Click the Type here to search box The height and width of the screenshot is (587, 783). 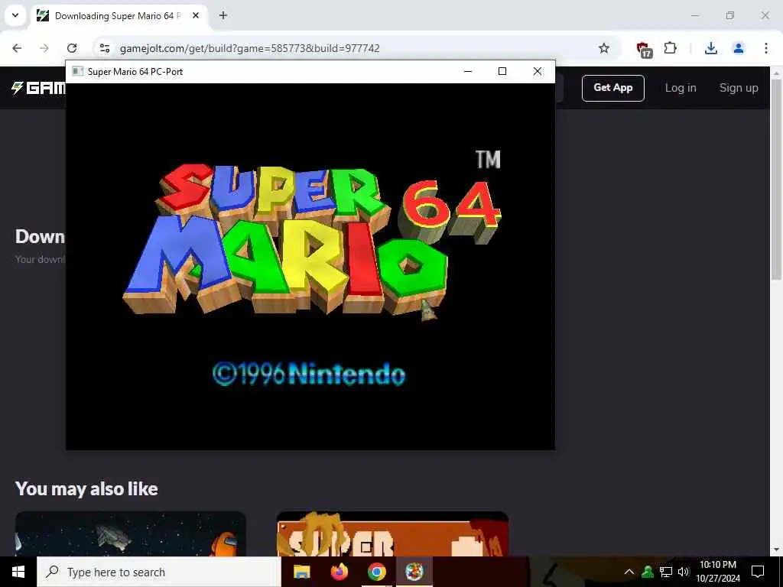point(159,572)
